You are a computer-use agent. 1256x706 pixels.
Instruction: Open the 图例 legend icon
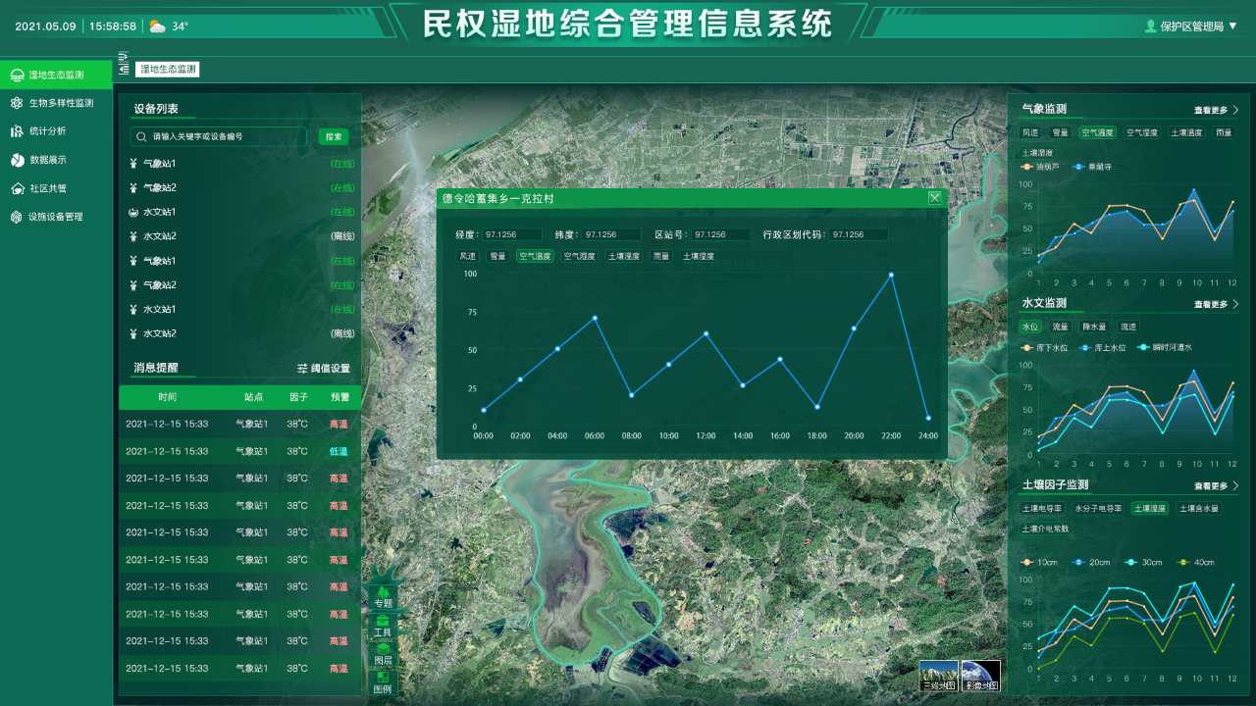click(x=383, y=678)
